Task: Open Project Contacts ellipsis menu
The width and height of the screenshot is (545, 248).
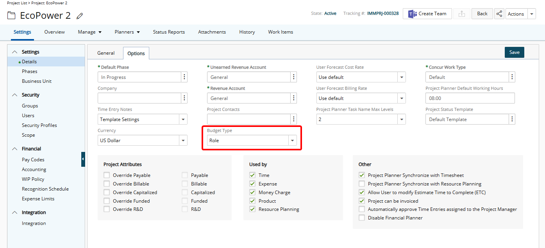Action: tap(294, 119)
